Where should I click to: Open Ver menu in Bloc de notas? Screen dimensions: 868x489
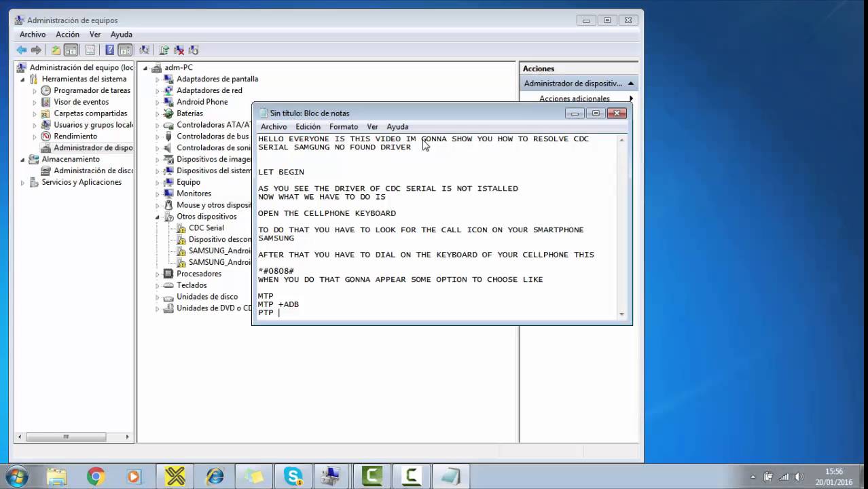point(372,127)
